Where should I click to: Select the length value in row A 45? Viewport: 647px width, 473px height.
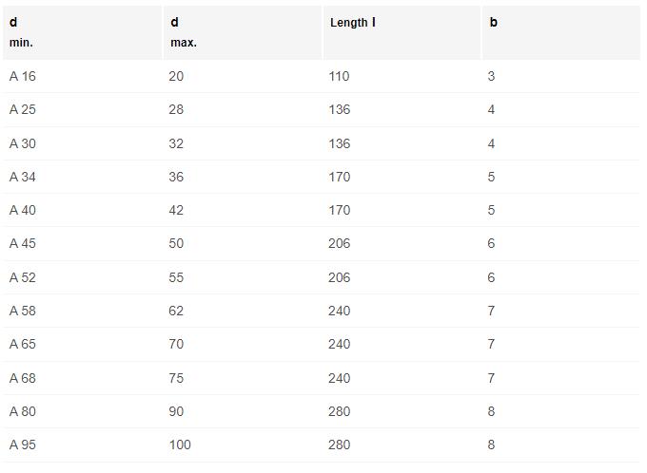[340, 243]
